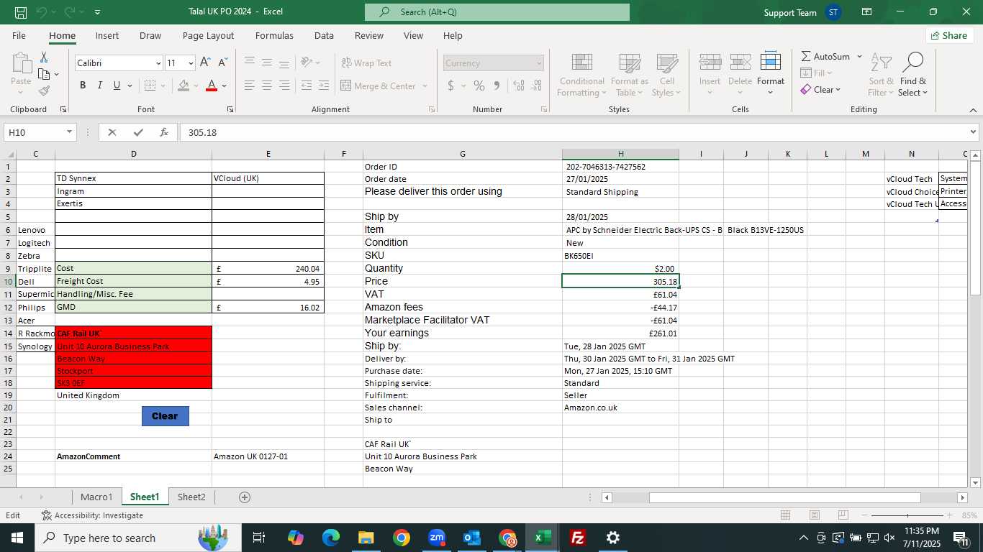This screenshot has height=552, width=983.
Task: Decrease font size with the smaller A icon
Action: (x=222, y=63)
